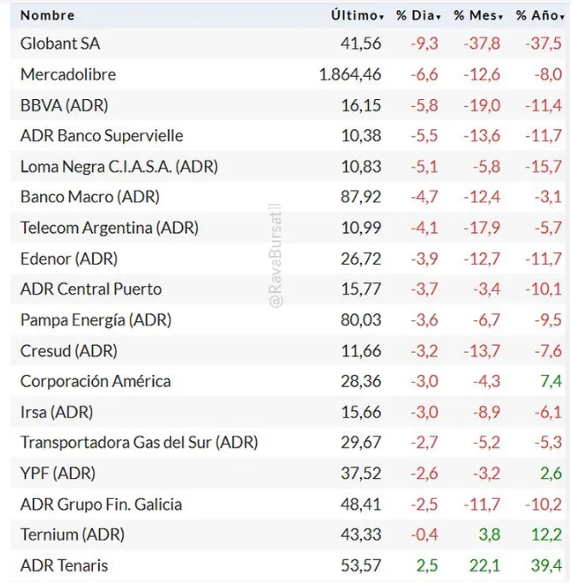Sort by Último column header
This screenshot has height=585, width=572.
357,15
